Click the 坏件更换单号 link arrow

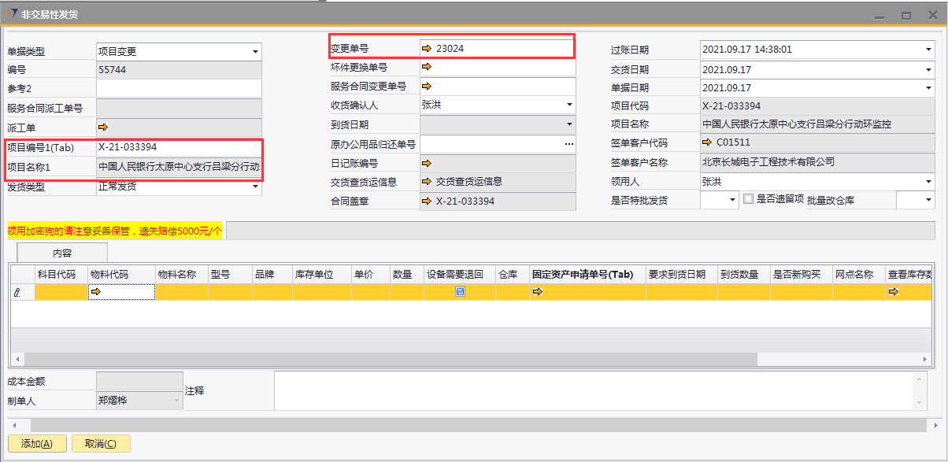tap(427, 68)
